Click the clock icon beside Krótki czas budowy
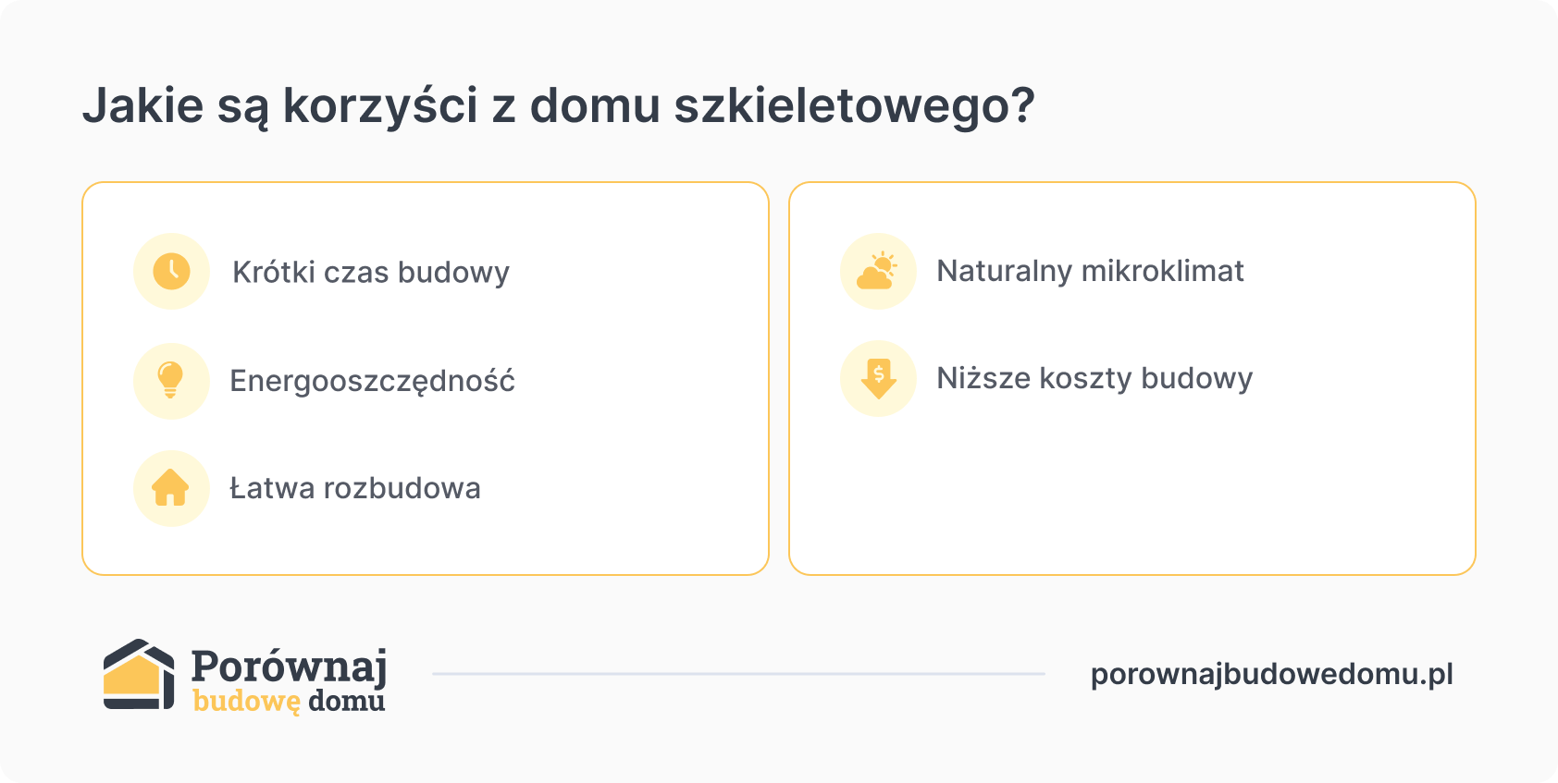The height and width of the screenshot is (783, 1558). point(171,271)
